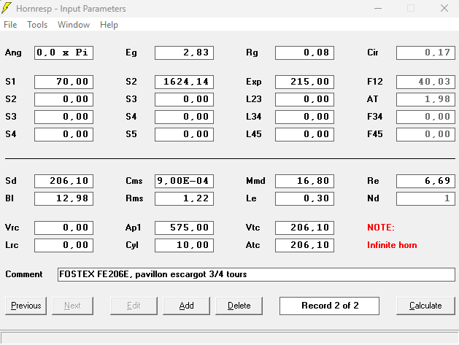Delete the current record
459x345 pixels.
tap(239, 306)
